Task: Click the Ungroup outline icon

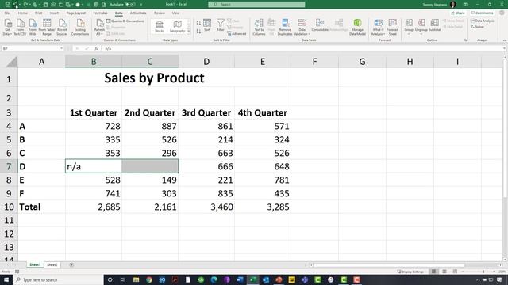Action: click(x=421, y=26)
